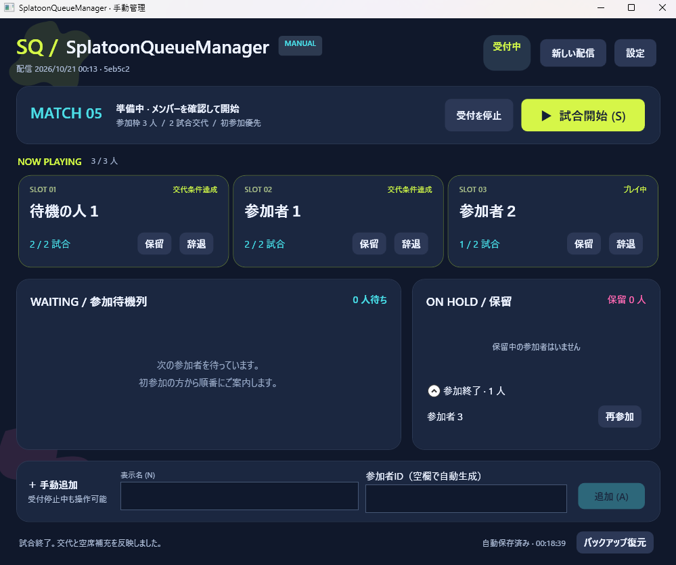
Task: Click the app icon in title bar
Action: (9, 7)
